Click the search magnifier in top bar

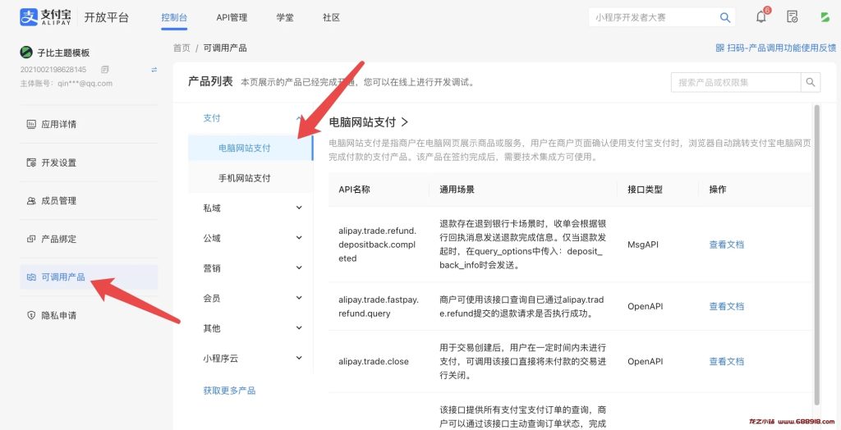[x=724, y=18]
